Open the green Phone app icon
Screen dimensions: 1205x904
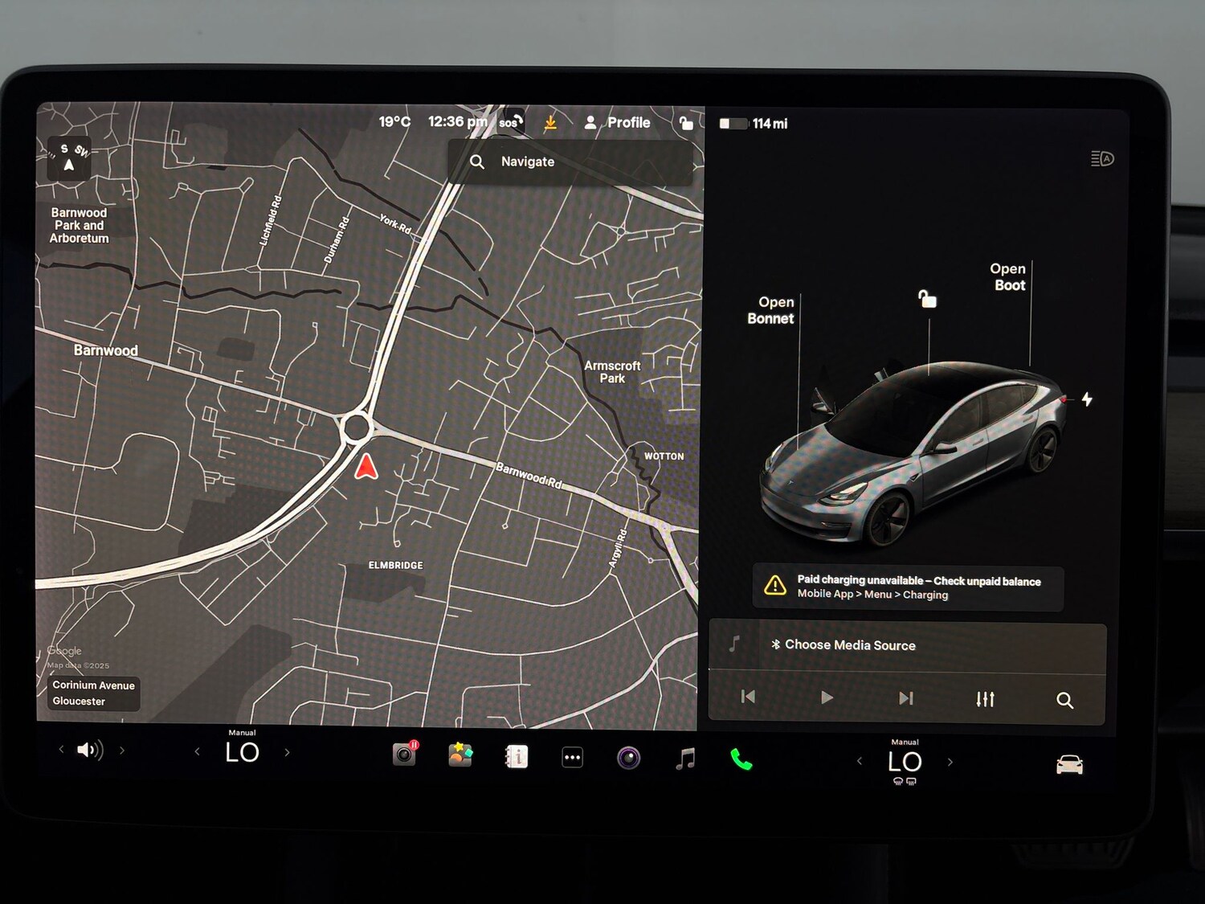[x=741, y=759]
